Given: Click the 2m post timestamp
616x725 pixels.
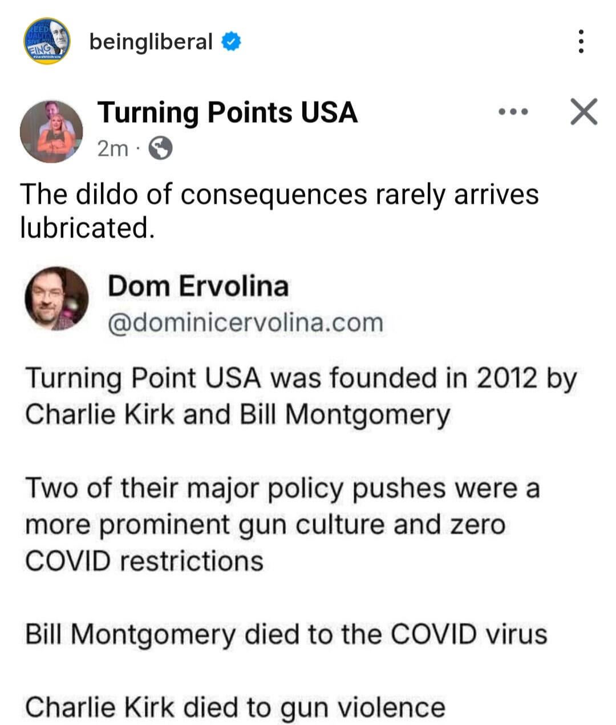Looking at the screenshot, I should click(112, 149).
